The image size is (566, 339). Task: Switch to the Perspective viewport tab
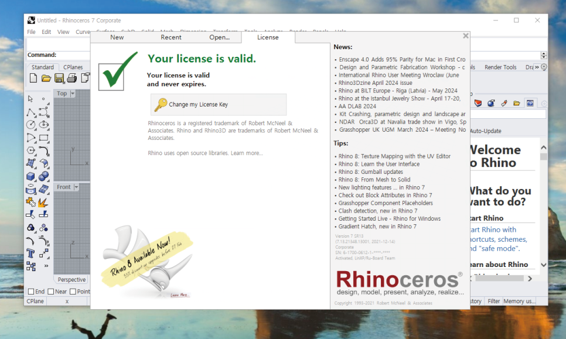coord(71,279)
